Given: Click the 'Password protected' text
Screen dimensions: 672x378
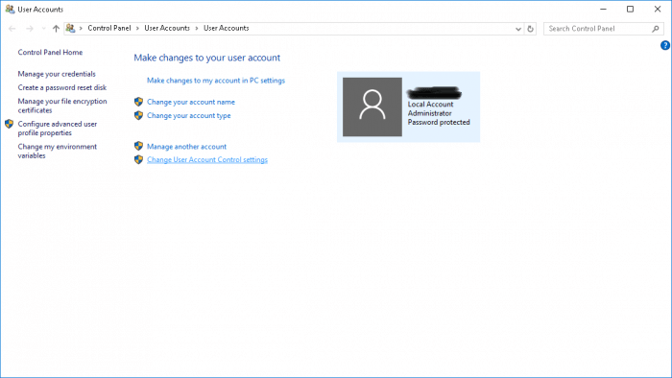Looking at the screenshot, I should pyautogui.click(x=439, y=123).
